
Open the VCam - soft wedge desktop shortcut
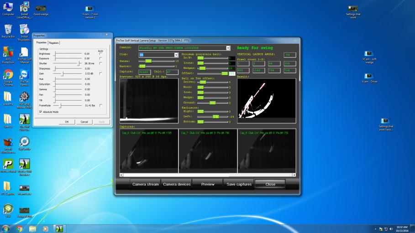tap(369, 57)
